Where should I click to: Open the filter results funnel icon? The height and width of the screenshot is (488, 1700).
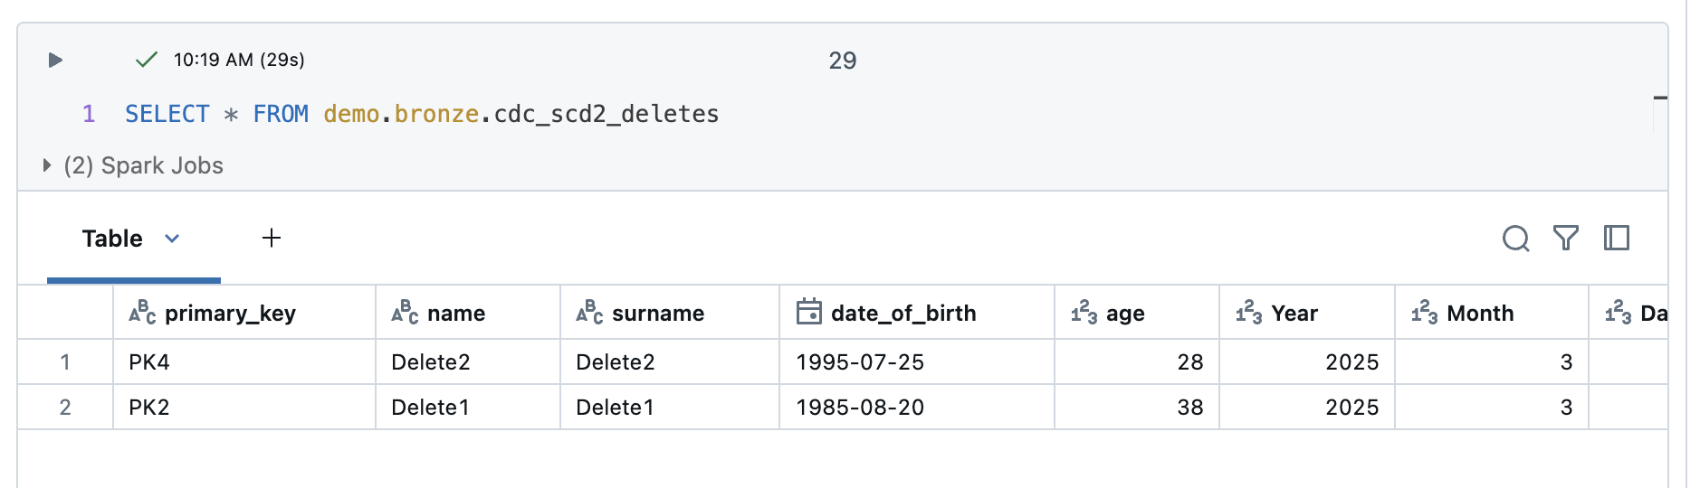[x=1566, y=239]
